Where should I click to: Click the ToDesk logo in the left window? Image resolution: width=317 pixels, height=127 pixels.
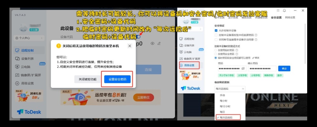pyautogui.click(x=29, y=112)
